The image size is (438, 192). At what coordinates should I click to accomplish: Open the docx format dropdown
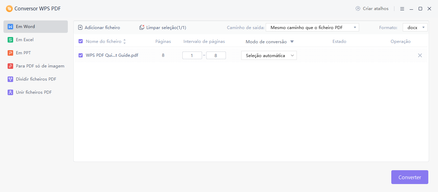(415, 27)
